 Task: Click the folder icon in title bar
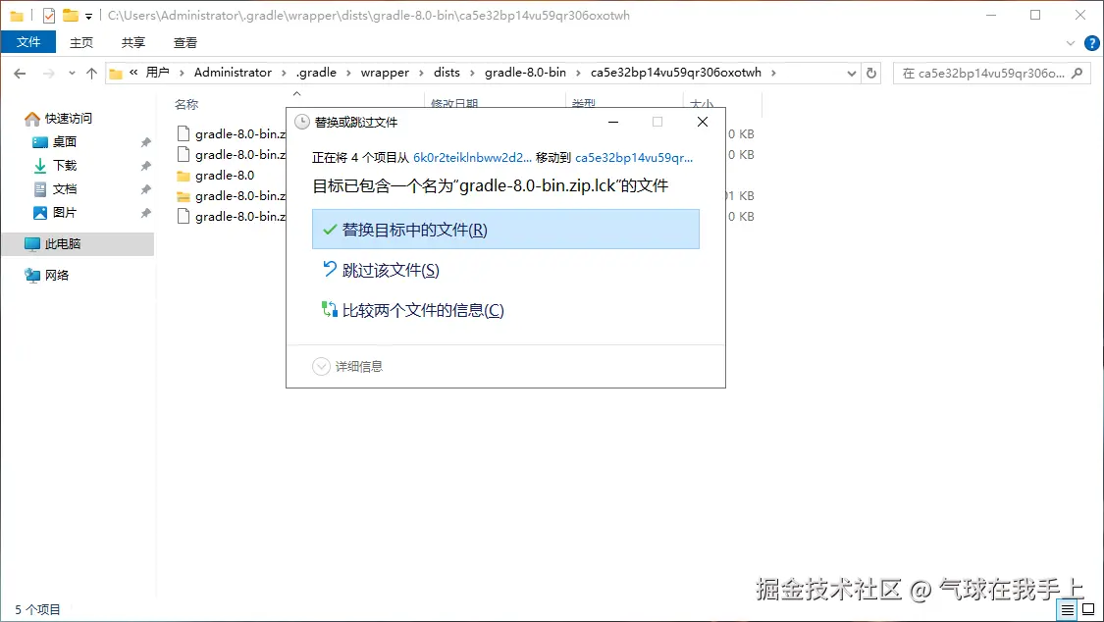(17, 16)
